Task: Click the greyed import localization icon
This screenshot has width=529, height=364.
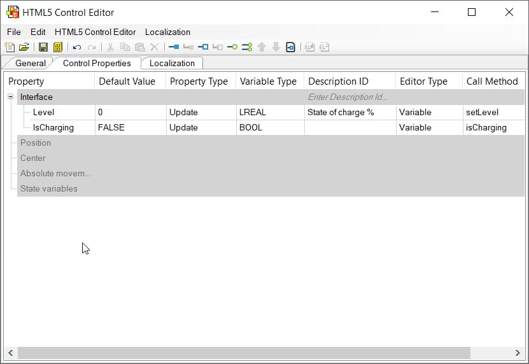Action: (x=310, y=47)
